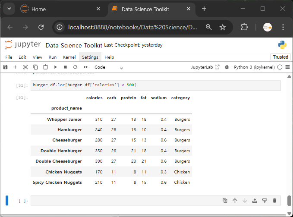Screen dimensions: 293x217
Task: Insert a cell below with the plus icon
Action: [16, 67]
